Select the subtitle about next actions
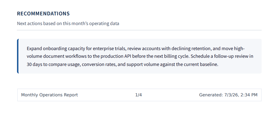 tap(68, 24)
